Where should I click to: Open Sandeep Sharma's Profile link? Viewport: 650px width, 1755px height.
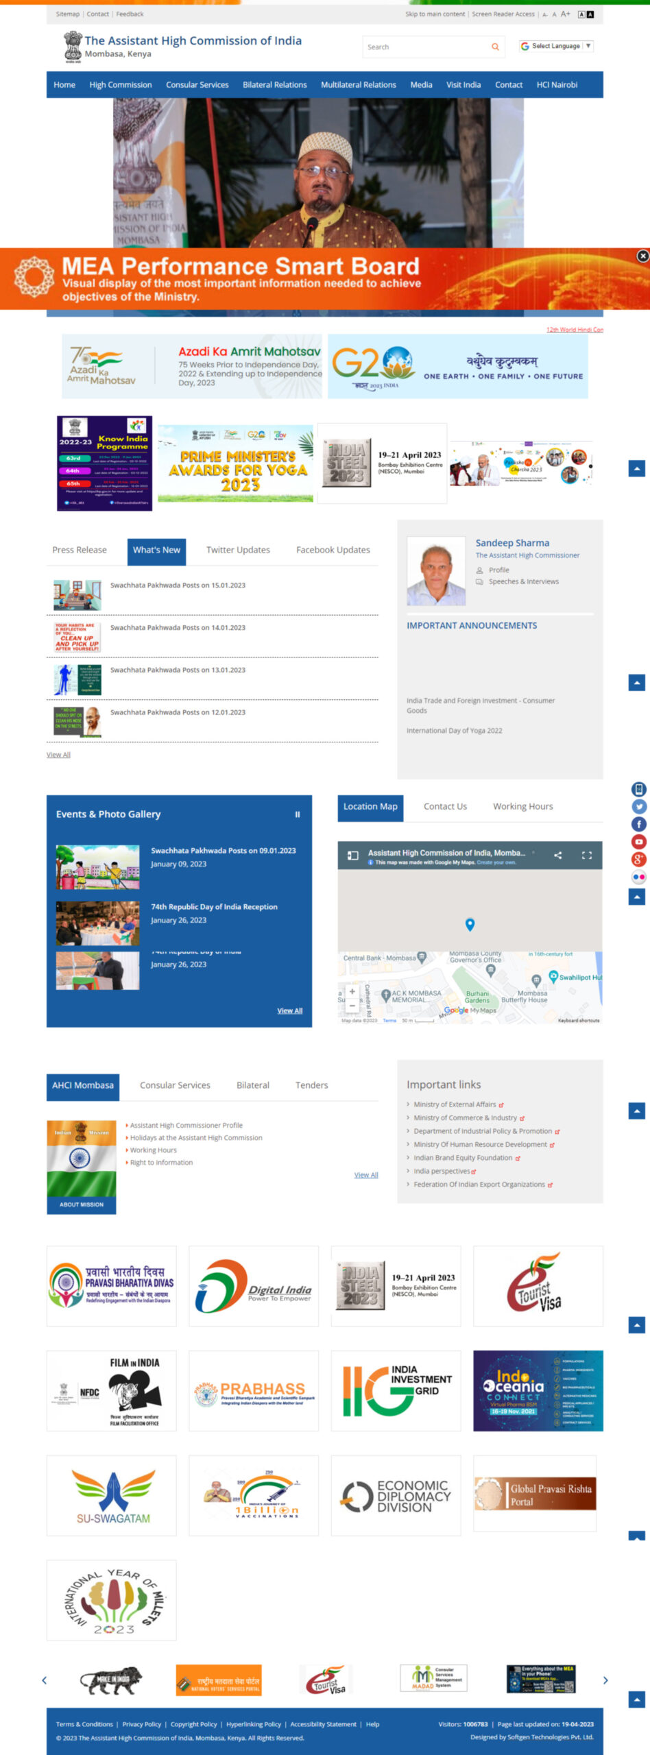[499, 570]
